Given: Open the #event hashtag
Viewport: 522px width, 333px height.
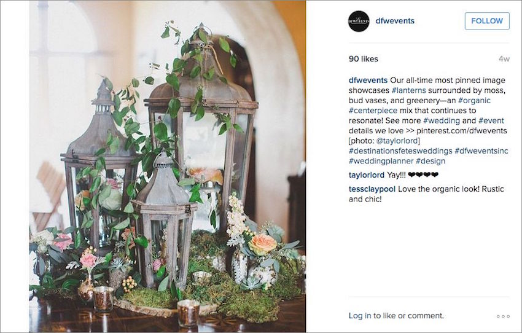Looking at the screenshot, I should click(x=491, y=120).
